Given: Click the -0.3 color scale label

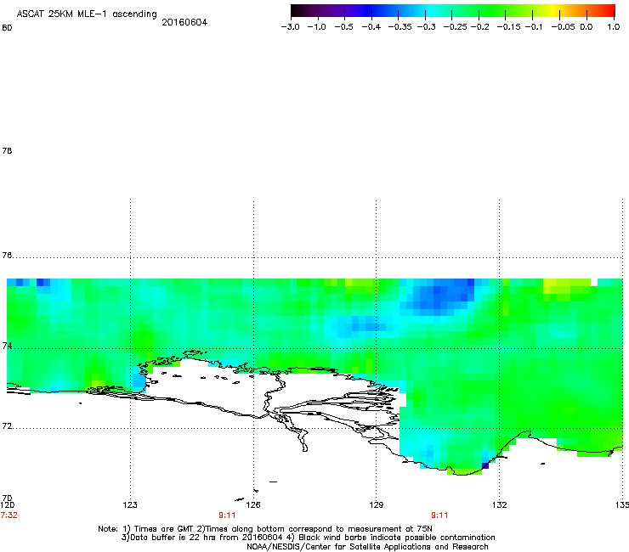Looking at the screenshot, I should [426, 27].
